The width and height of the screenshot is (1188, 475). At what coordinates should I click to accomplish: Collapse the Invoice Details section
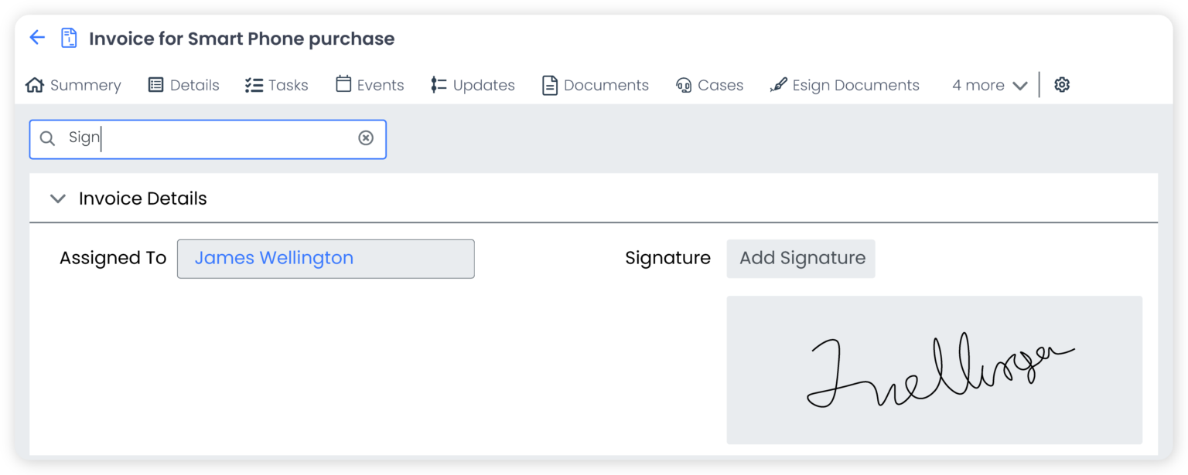[x=57, y=198]
